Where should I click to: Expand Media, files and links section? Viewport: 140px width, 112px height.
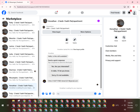(x=120, y=56)
